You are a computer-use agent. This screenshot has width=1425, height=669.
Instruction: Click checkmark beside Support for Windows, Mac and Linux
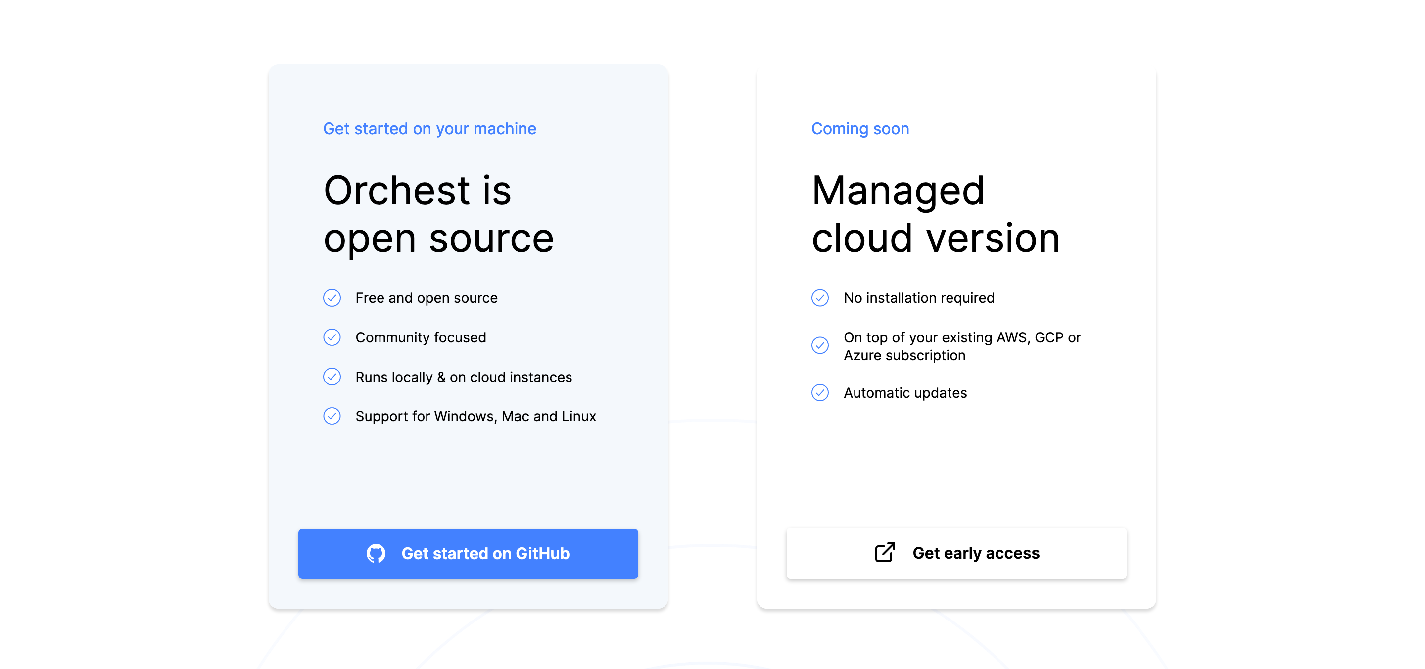[x=332, y=416]
